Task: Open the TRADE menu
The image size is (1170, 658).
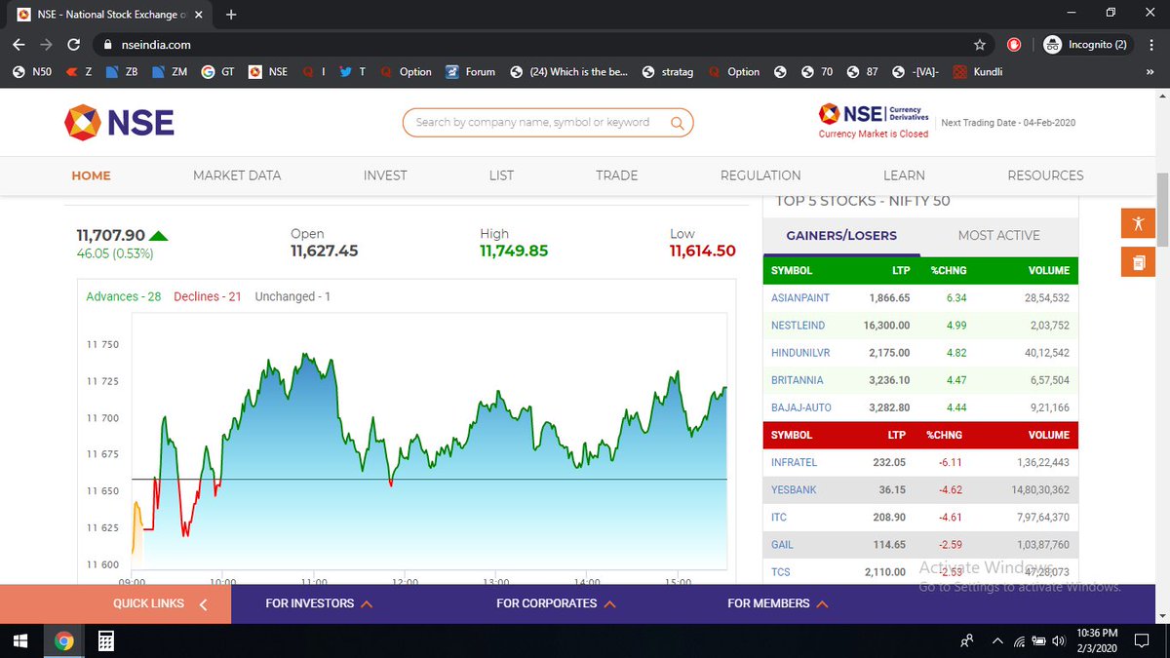Action: tap(617, 175)
